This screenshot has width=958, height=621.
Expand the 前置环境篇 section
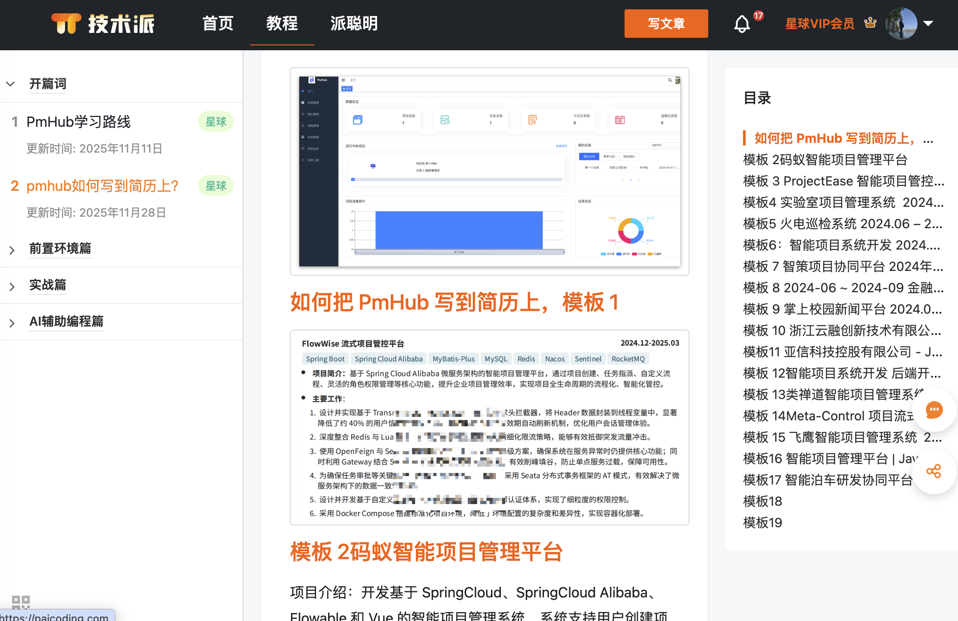coord(12,250)
